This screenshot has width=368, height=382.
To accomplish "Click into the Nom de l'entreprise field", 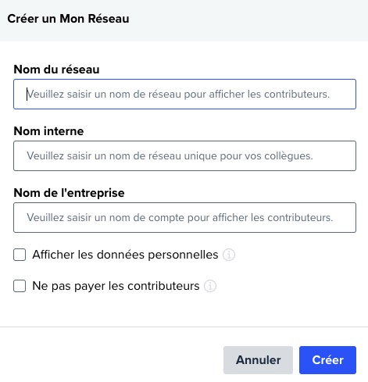I will click(184, 217).
